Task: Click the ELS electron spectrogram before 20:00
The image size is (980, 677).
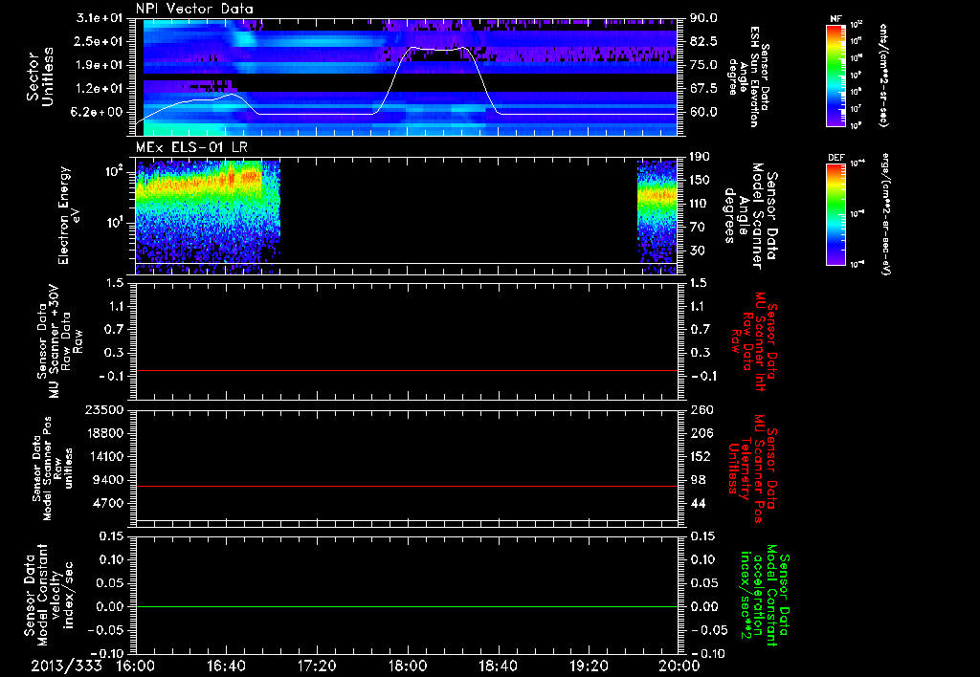Action: 657,215
